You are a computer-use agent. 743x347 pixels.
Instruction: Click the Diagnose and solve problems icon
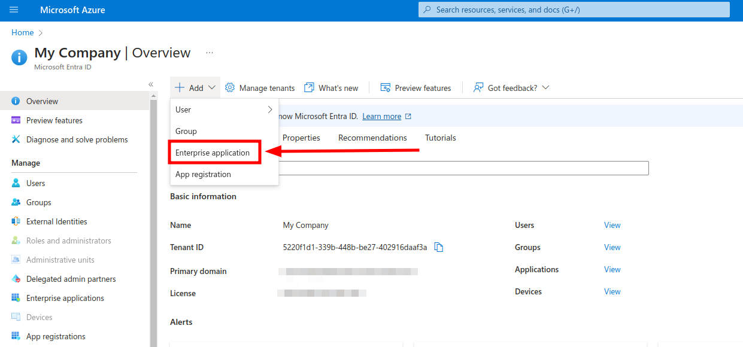[x=16, y=139]
